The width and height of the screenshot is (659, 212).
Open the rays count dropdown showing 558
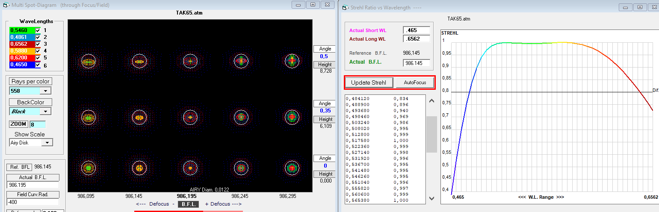pos(46,91)
